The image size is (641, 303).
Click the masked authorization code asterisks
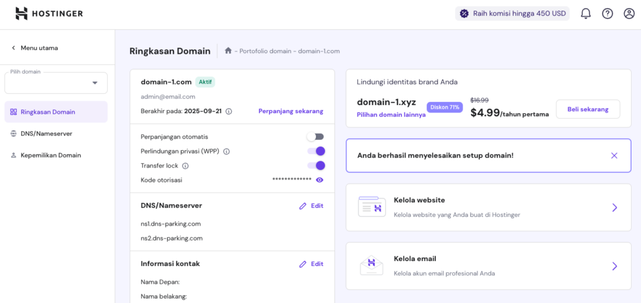point(292,180)
